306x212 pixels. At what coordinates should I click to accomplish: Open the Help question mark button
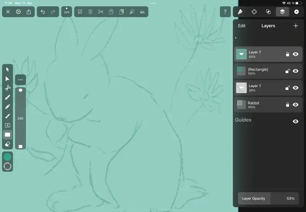click(x=225, y=12)
